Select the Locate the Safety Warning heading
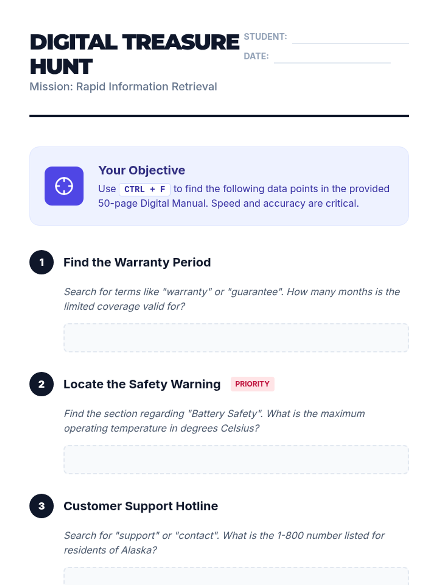 (142, 384)
